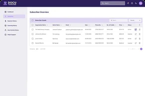The image size is (145, 96).
Task: Click Inactive status for General Electric
Action: (x=130, y=43)
